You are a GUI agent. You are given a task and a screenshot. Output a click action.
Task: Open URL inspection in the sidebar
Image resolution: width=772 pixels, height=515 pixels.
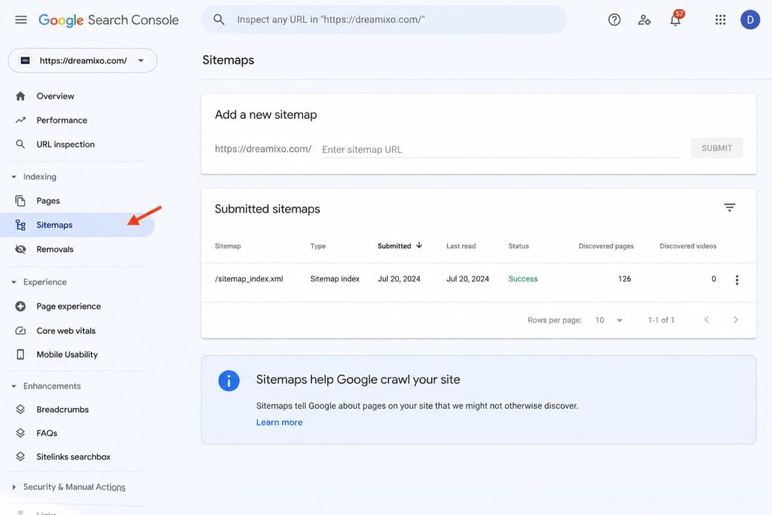(66, 144)
